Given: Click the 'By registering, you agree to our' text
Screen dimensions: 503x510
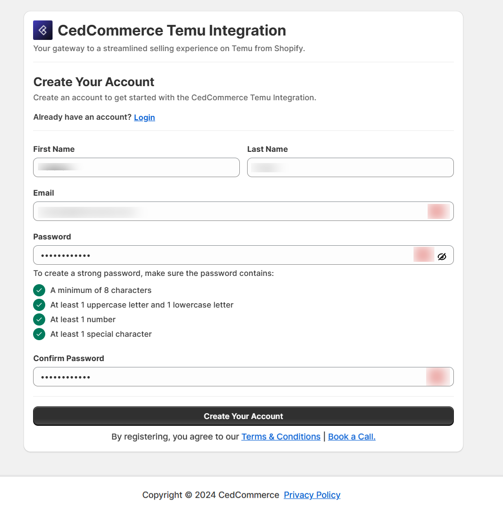Looking at the screenshot, I should tap(175, 437).
